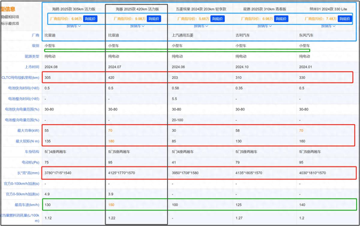Click max power cell 55 for 海鸥

coord(46,131)
